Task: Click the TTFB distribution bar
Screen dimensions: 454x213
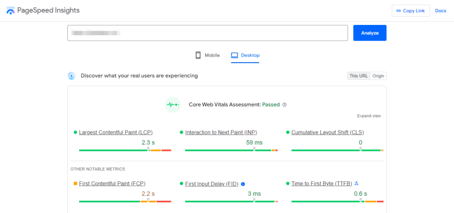Action: tap(338, 201)
